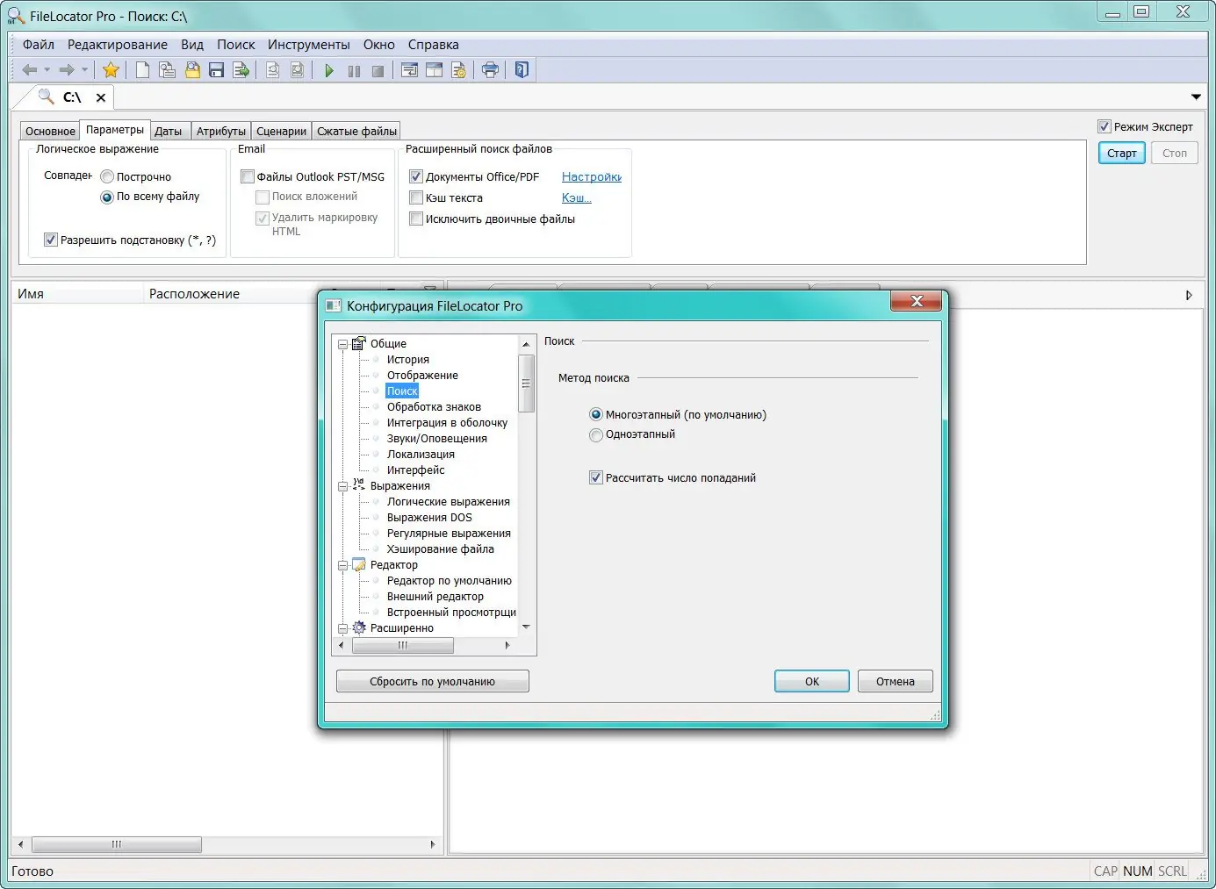
Task: Switch to the Основное tab
Action: (50, 131)
